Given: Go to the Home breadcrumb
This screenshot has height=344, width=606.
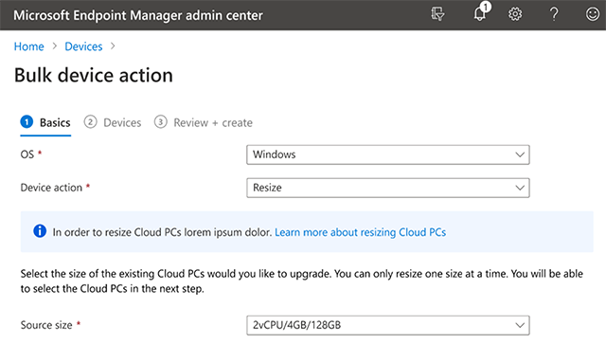Looking at the screenshot, I should (29, 46).
